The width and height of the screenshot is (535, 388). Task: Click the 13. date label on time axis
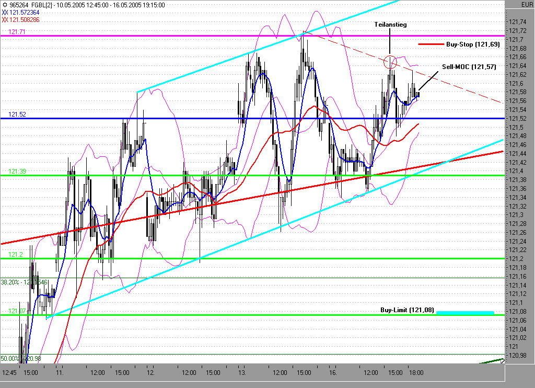tap(242, 373)
